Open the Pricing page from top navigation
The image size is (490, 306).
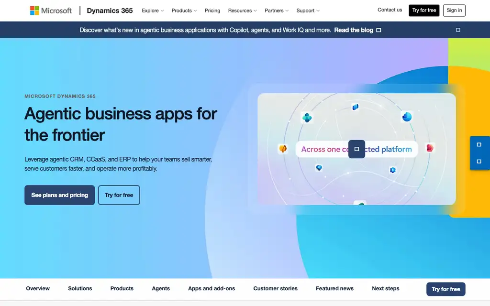click(x=212, y=11)
